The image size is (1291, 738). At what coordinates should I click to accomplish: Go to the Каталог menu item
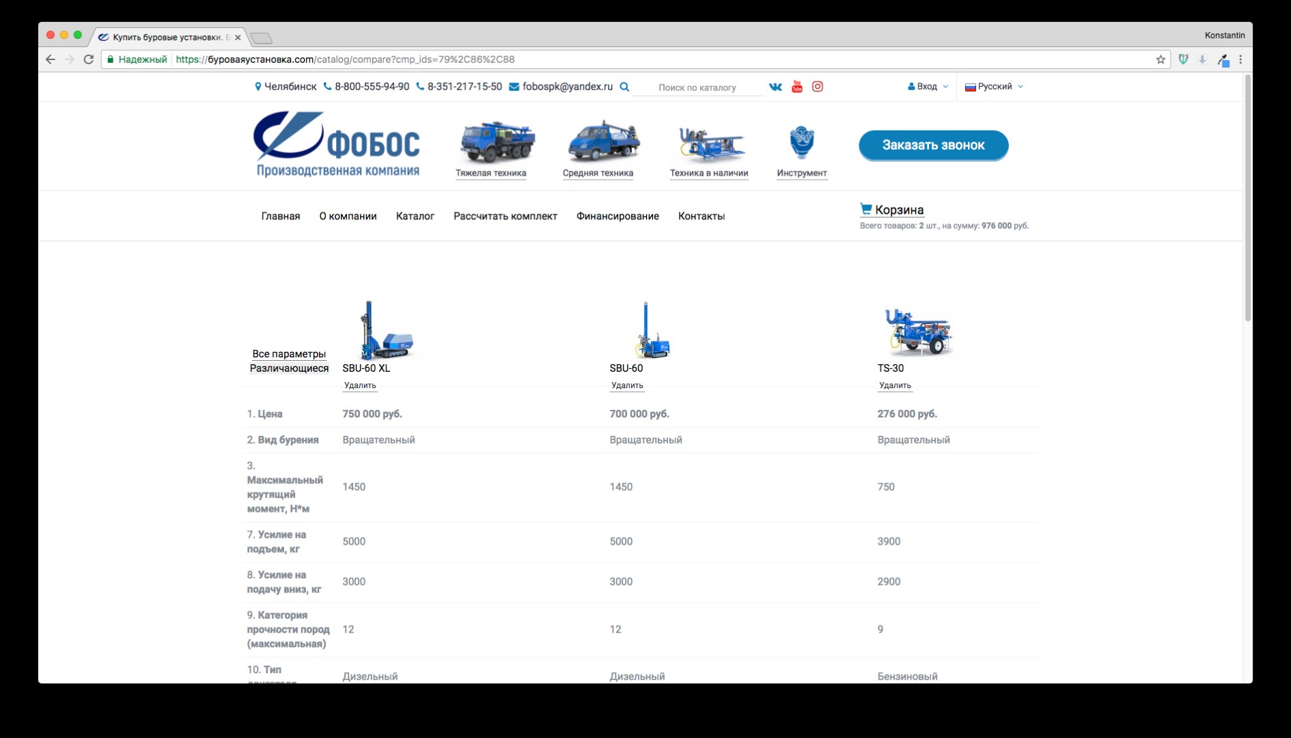coord(415,216)
